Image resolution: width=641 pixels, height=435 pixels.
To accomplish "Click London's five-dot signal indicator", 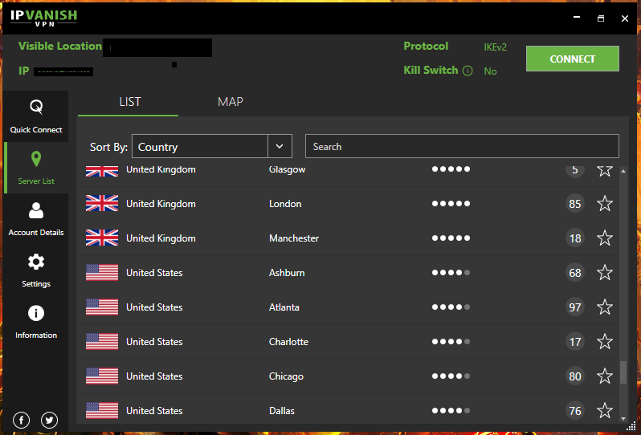I will point(451,203).
